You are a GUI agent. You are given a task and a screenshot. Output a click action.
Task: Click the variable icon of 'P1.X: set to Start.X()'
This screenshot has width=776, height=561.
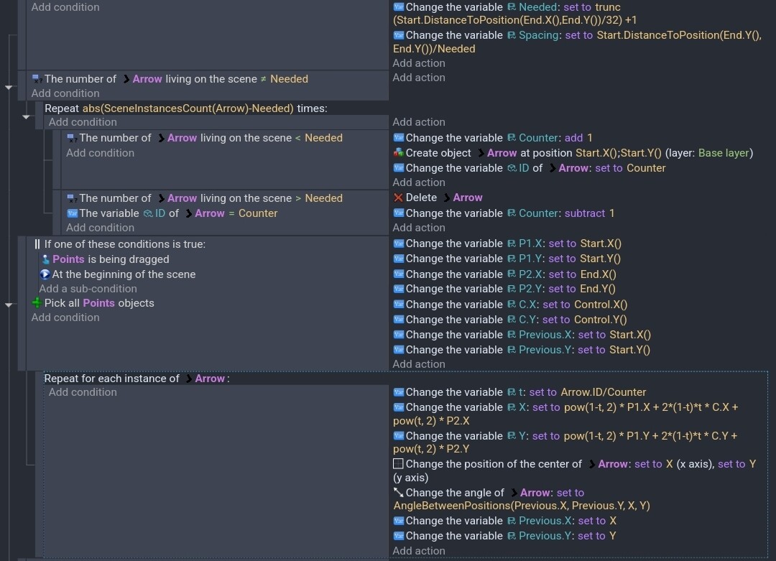[398, 244]
